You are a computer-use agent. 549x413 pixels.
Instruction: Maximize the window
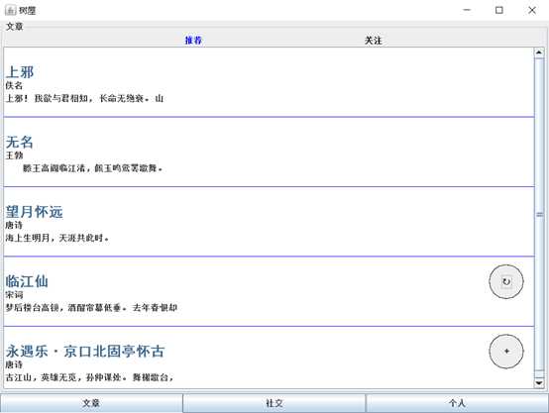tap(499, 10)
